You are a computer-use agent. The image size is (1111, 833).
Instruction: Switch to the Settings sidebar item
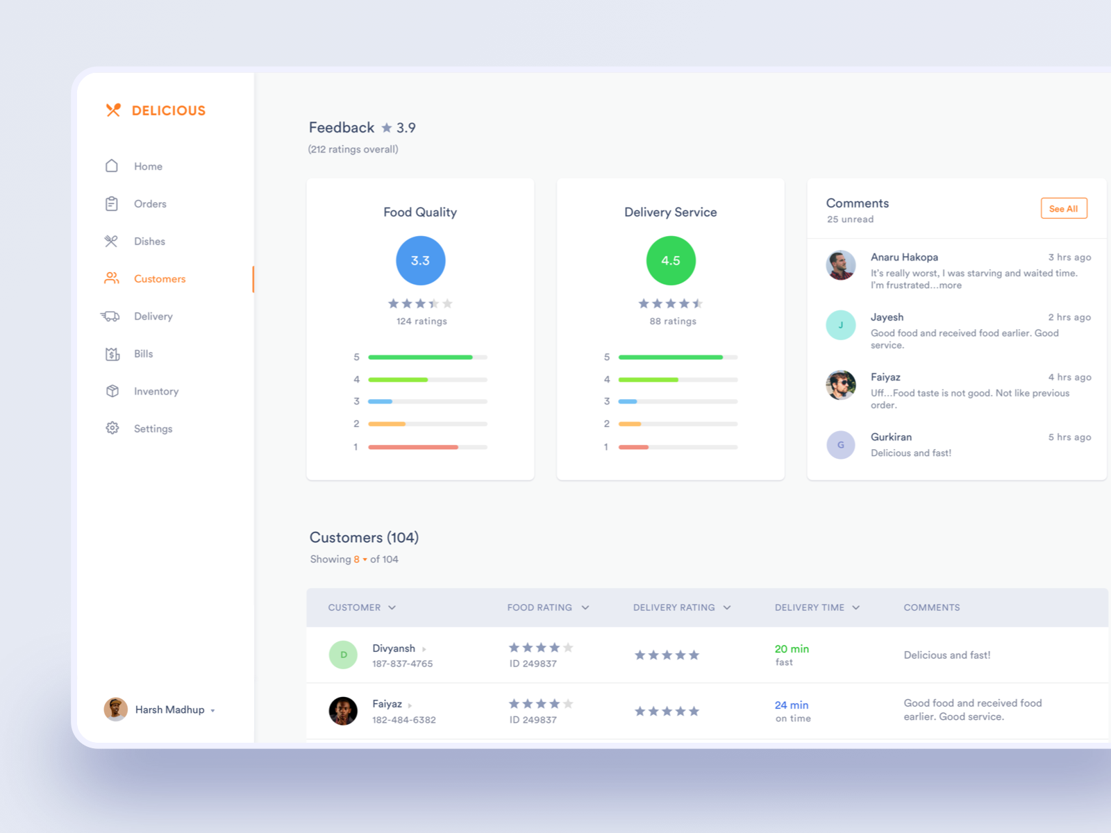153,428
